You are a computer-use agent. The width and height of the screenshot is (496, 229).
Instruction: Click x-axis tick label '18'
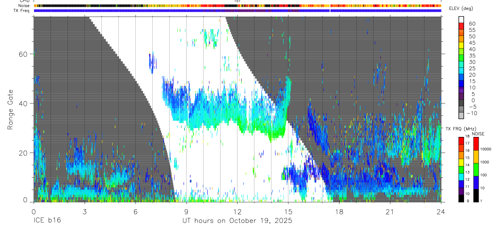click(339, 212)
